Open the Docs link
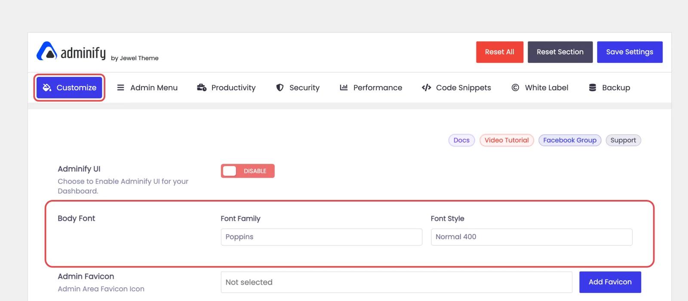Screen dimensions: 688x301 [461, 140]
